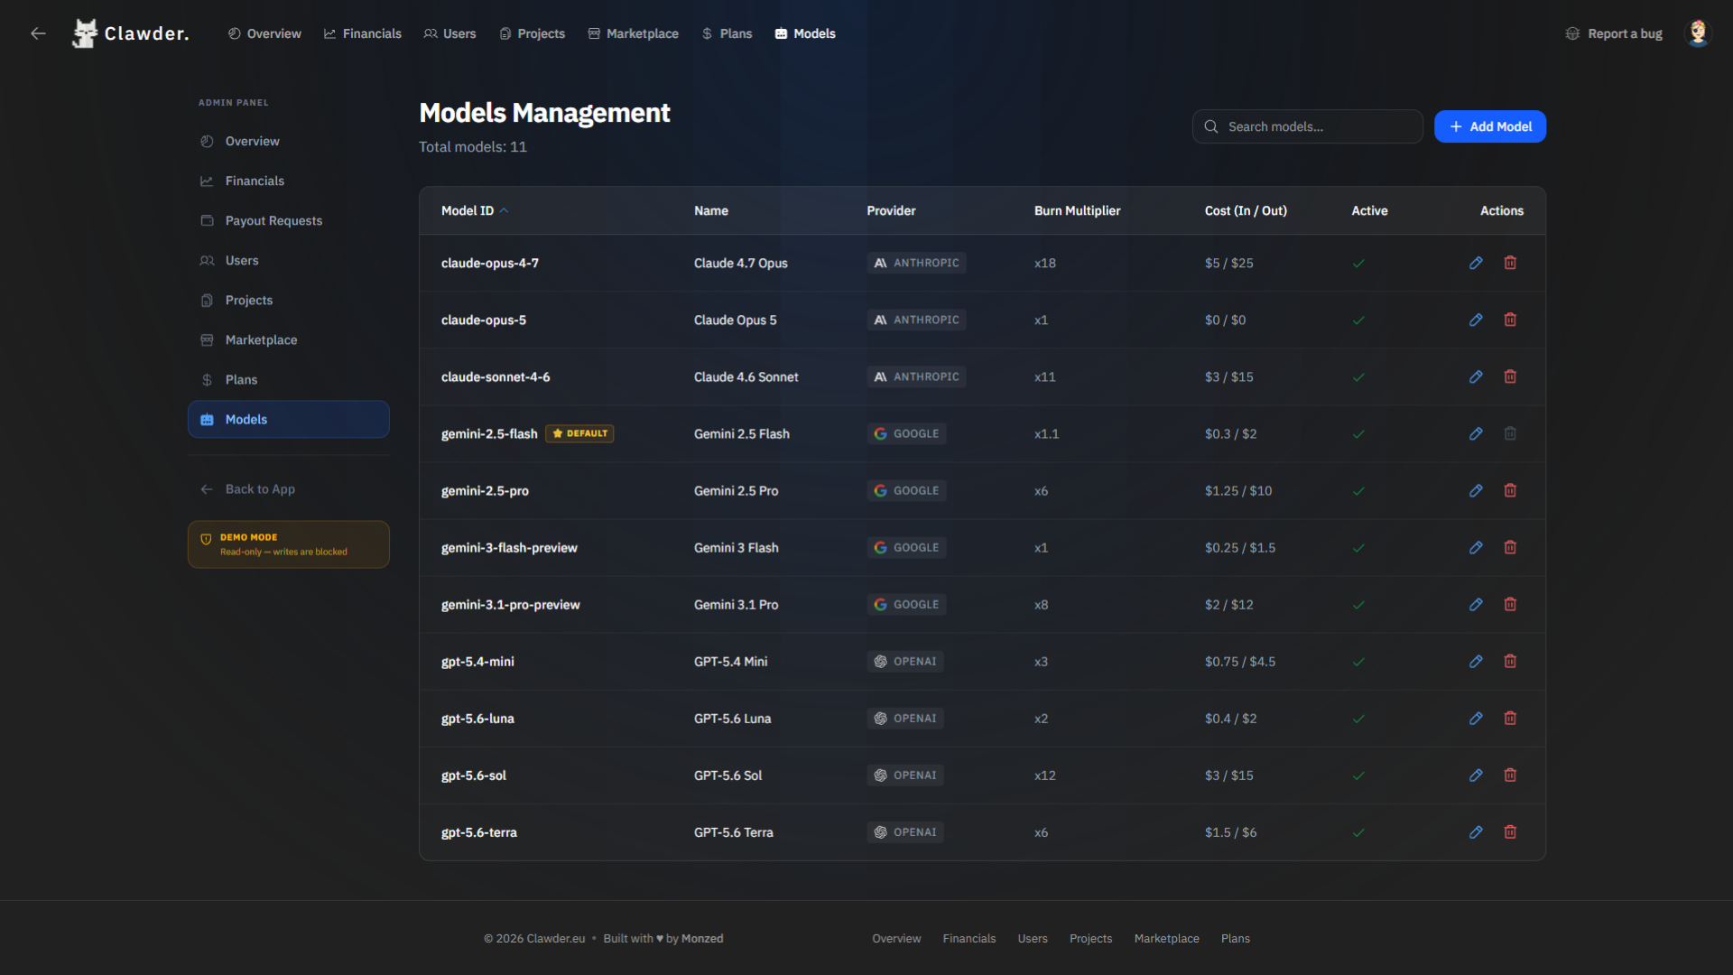Delete the claude-opus-4-7 model
This screenshot has height=975, width=1733.
tap(1510, 263)
